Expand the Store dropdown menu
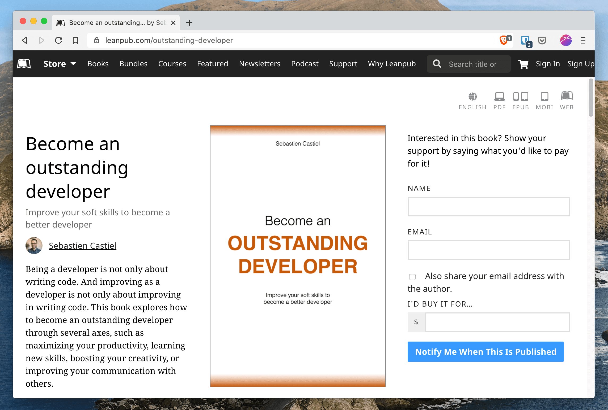This screenshot has height=410, width=608. [60, 64]
